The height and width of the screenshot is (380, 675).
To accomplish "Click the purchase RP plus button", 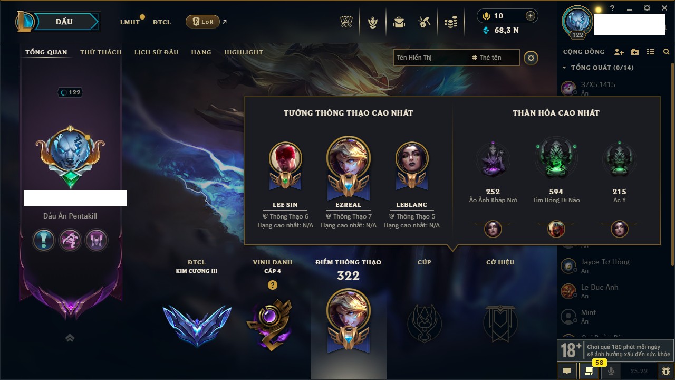I will 531,16.
